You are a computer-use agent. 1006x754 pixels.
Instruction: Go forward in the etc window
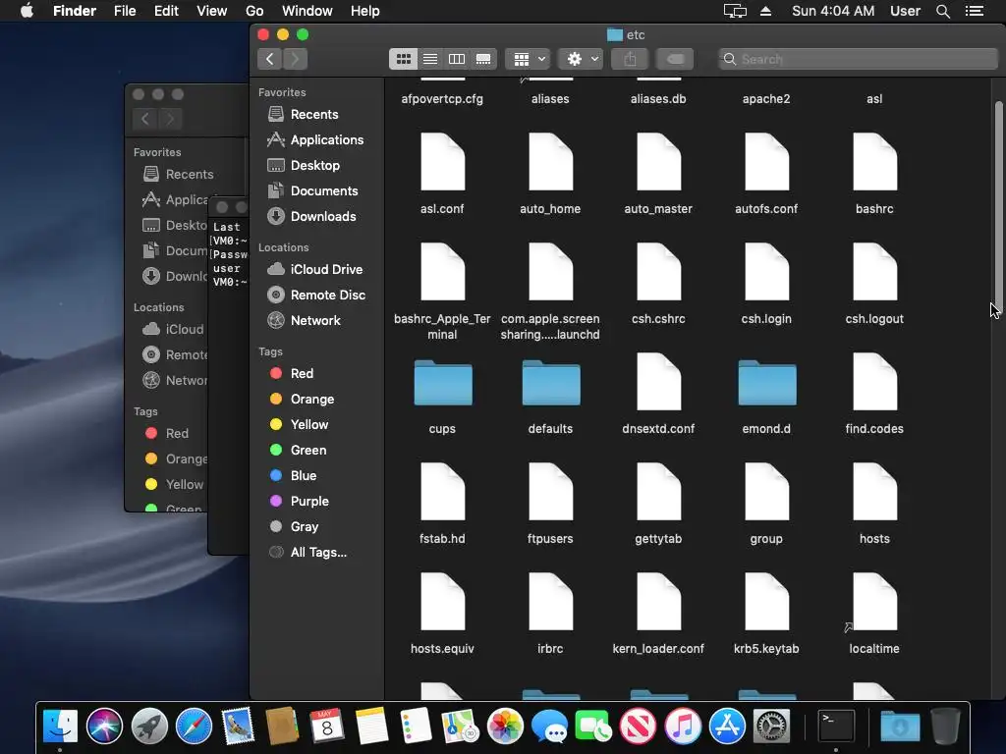pyautogui.click(x=295, y=59)
